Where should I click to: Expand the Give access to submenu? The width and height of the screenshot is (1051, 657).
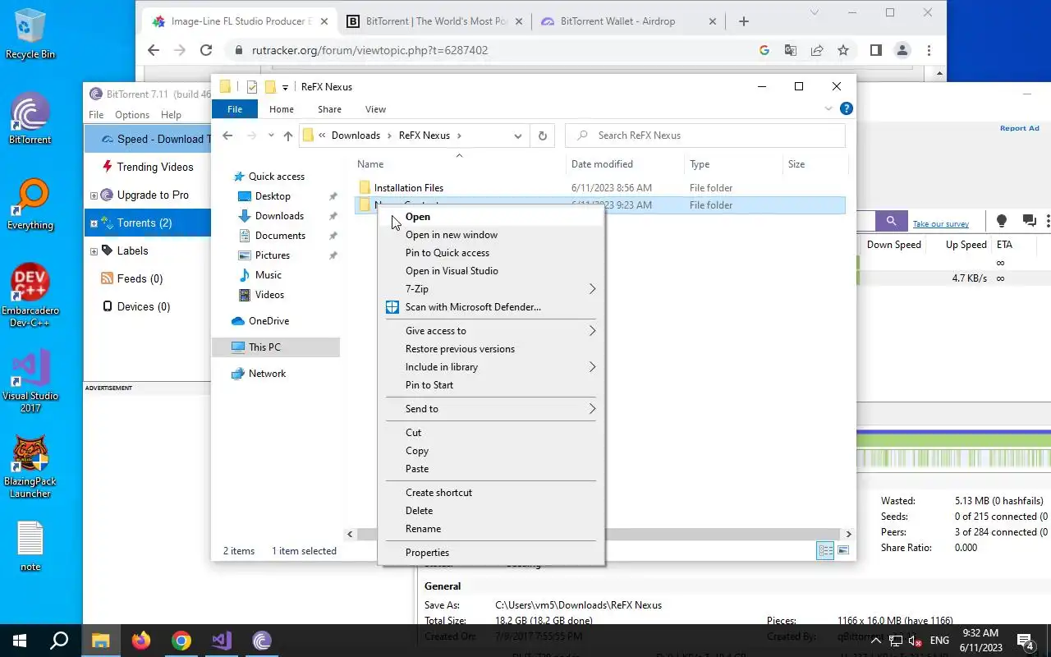(491, 331)
